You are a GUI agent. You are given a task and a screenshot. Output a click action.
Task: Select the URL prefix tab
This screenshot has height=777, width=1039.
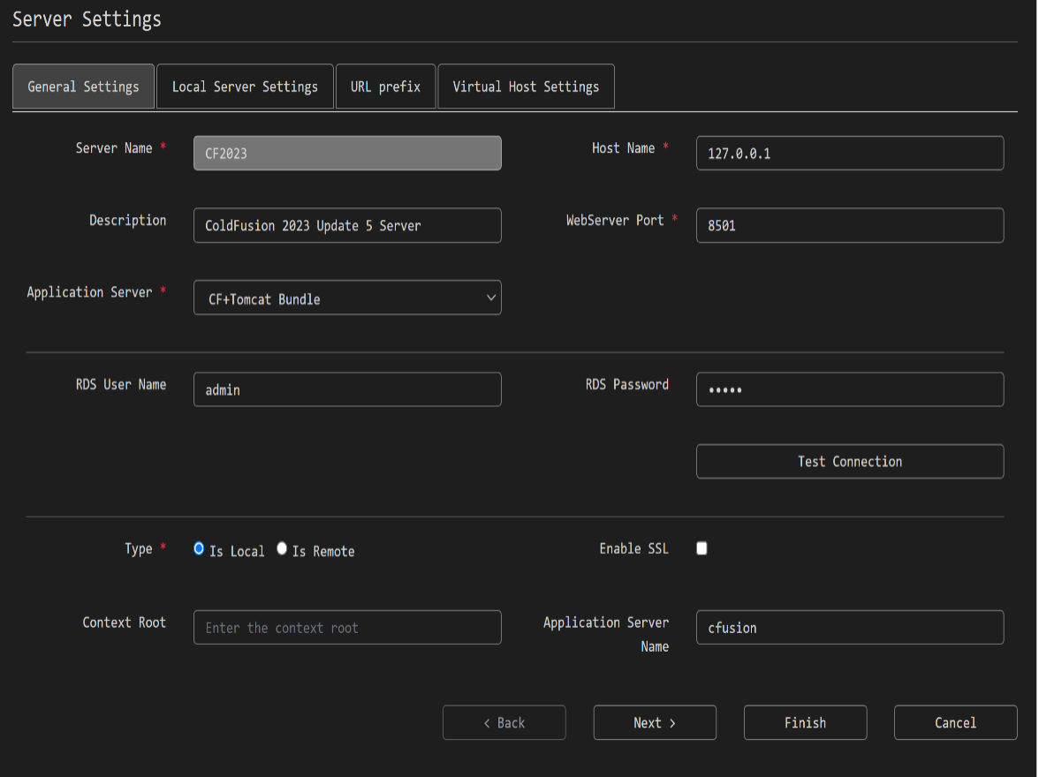coord(385,87)
